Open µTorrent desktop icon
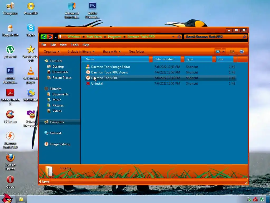Viewport: 270px width, 203px height. pyautogui.click(x=10, y=52)
